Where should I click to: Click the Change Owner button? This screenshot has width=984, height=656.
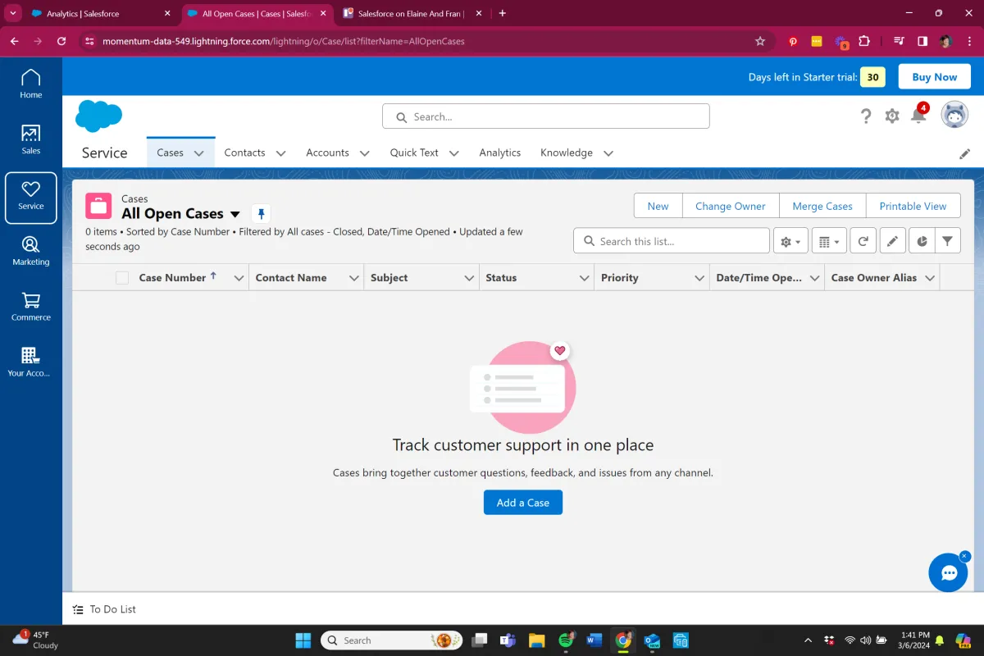click(x=730, y=206)
